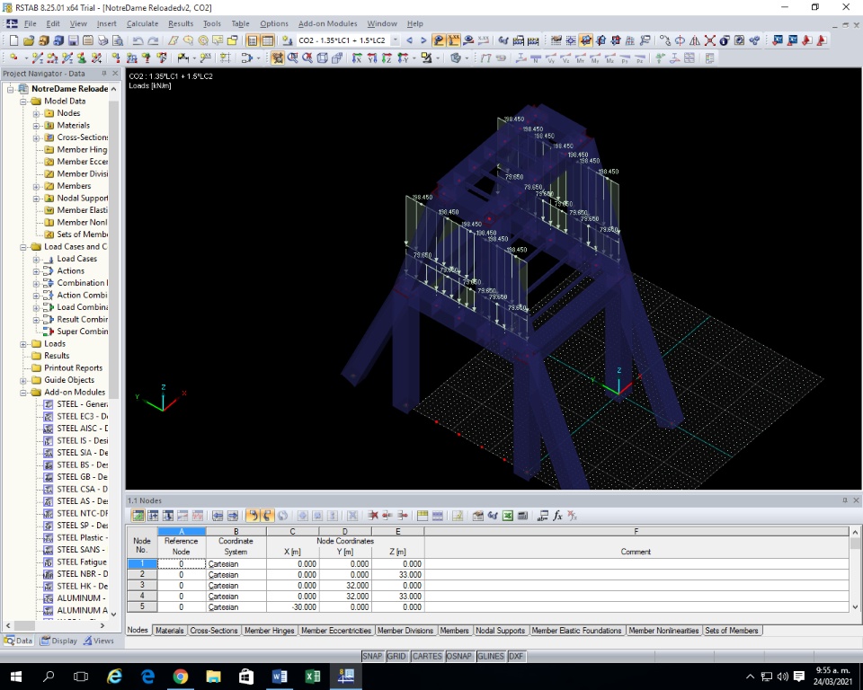Image resolution: width=863 pixels, height=690 pixels.
Task: Toggle SNAP in the status bar
Action: point(372,656)
